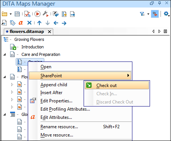
Task: Show the next tab with right triangle
Action: coord(159,31)
